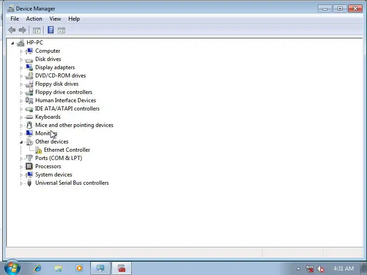Click the muted speaker tray icon
367x275 pixels.
tap(320, 269)
